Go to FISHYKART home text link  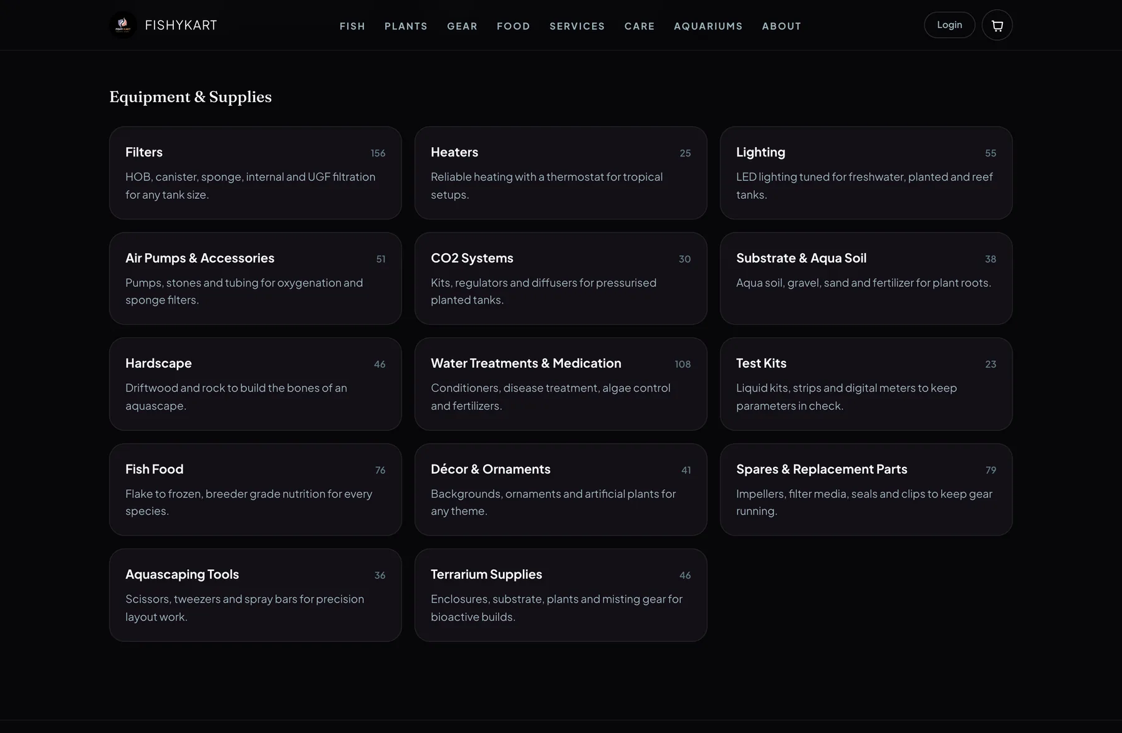181,26
